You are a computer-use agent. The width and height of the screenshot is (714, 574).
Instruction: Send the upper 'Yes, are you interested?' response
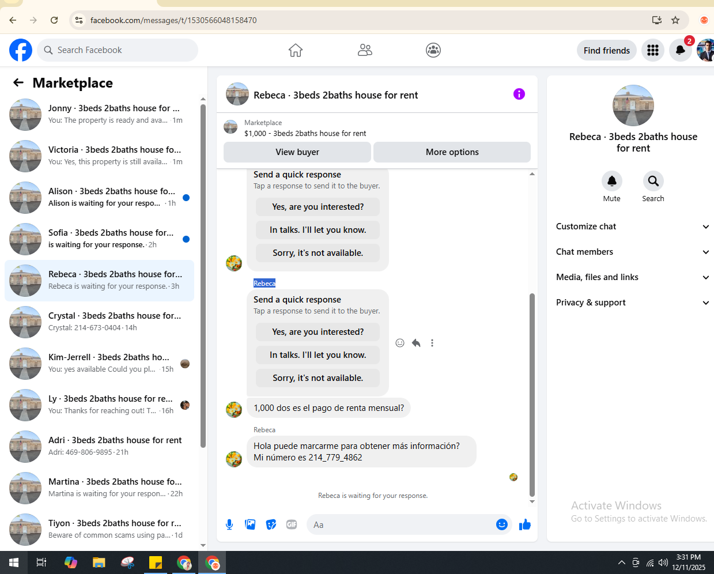click(318, 207)
